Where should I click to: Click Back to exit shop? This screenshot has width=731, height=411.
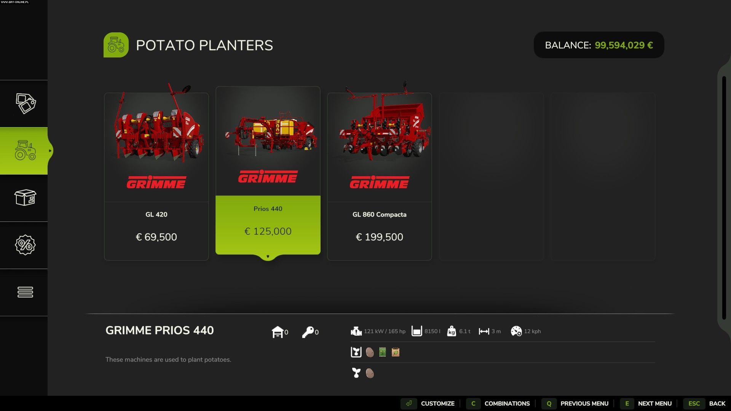point(705,403)
